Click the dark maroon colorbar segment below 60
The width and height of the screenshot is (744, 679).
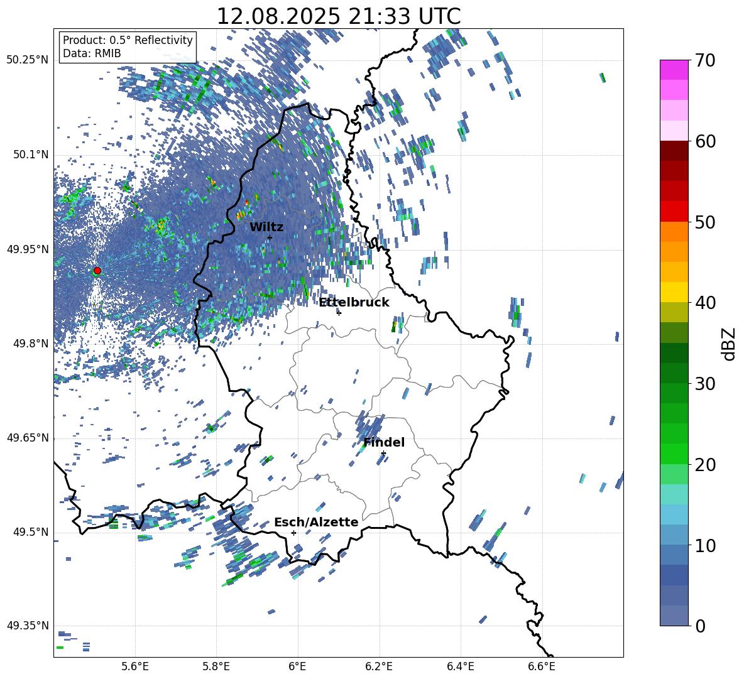(674, 151)
